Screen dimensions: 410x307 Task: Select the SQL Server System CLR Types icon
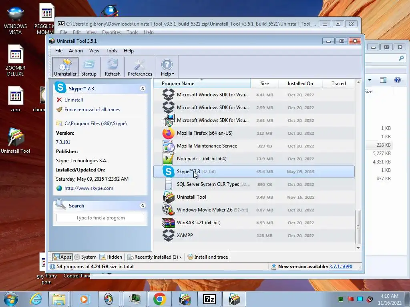(x=169, y=184)
